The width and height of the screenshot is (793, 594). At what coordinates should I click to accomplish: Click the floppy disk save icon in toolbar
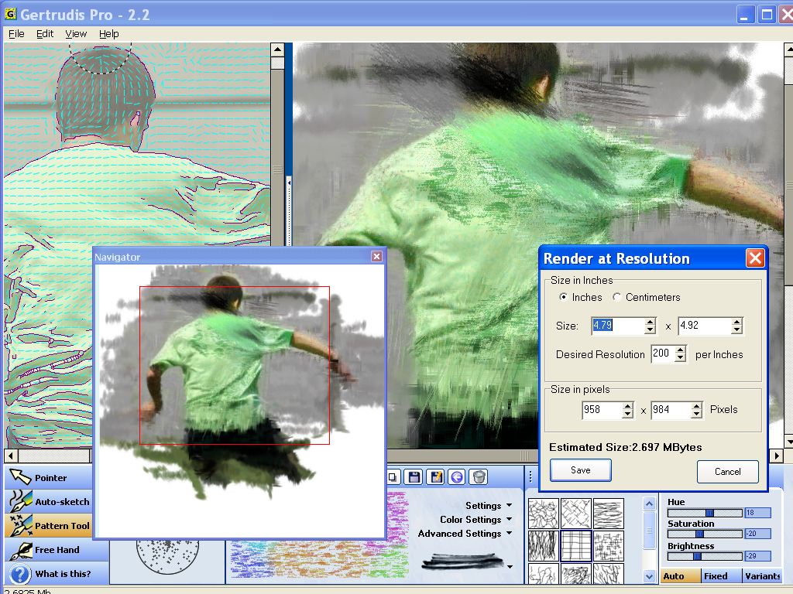pyautogui.click(x=414, y=477)
